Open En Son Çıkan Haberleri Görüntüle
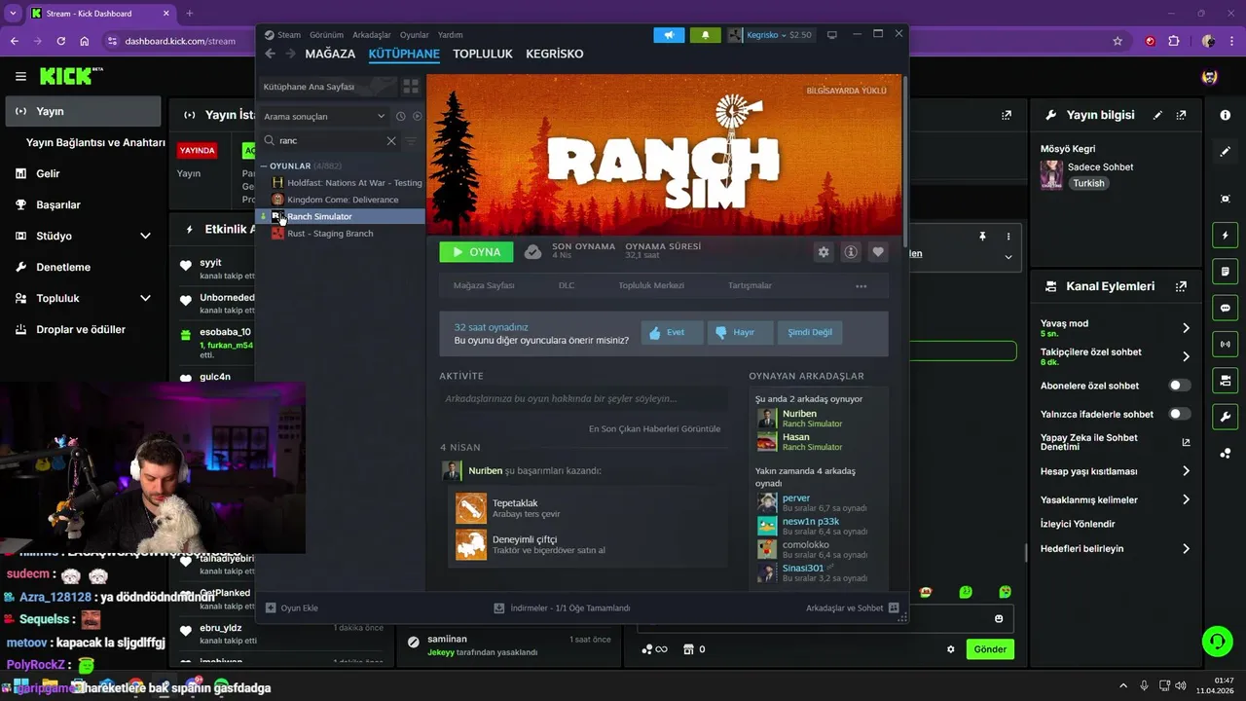The height and width of the screenshot is (701, 1246). pos(654,428)
